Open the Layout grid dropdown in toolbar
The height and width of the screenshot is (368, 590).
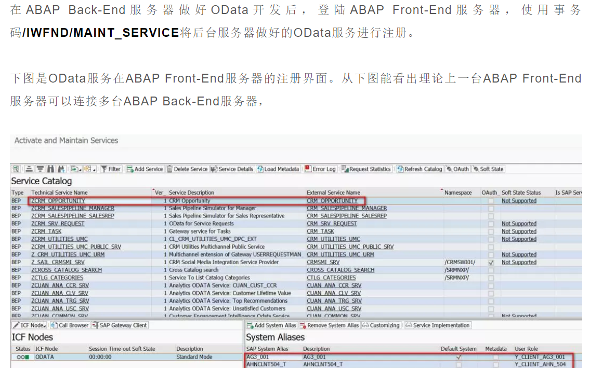pos(90,169)
